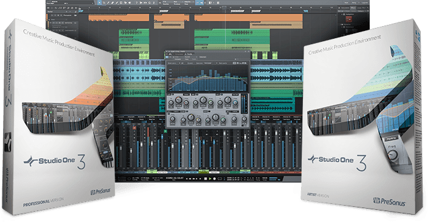The width and height of the screenshot is (428, 222).
Task: Open the Files browser tab
Action: 364,8
